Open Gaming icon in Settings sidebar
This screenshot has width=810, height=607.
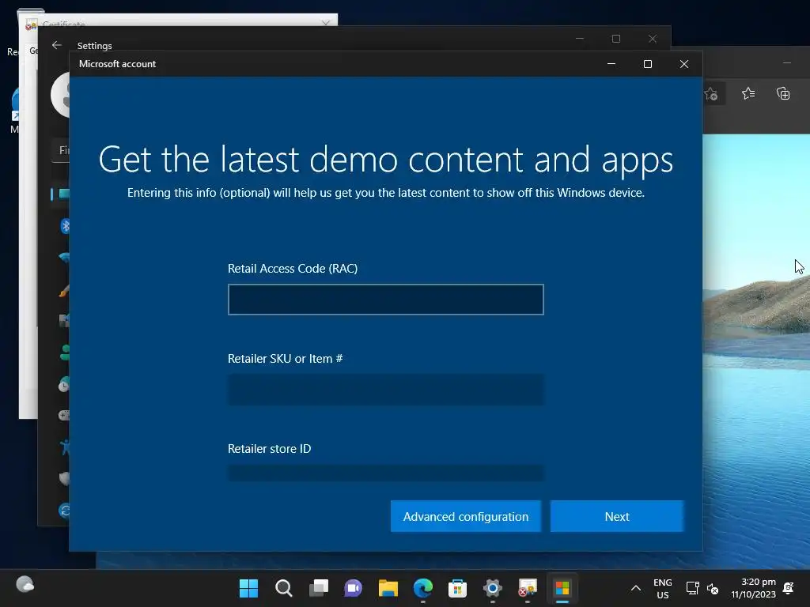pyautogui.click(x=64, y=415)
